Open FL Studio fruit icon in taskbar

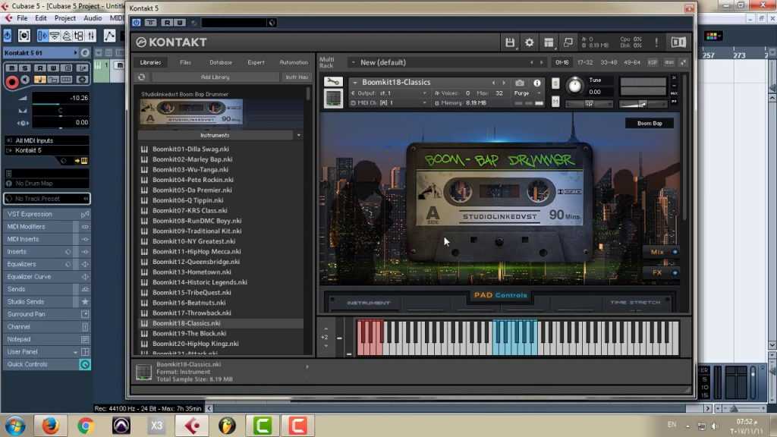click(x=227, y=426)
